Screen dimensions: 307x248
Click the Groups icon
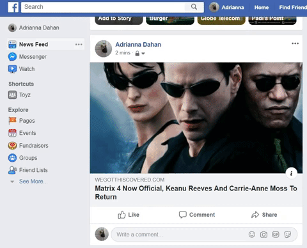(x=12, y=158)
